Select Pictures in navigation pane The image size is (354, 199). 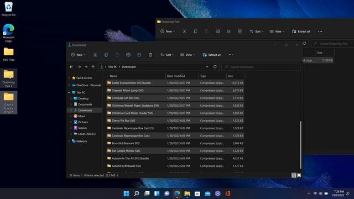[x=83, y=122]
